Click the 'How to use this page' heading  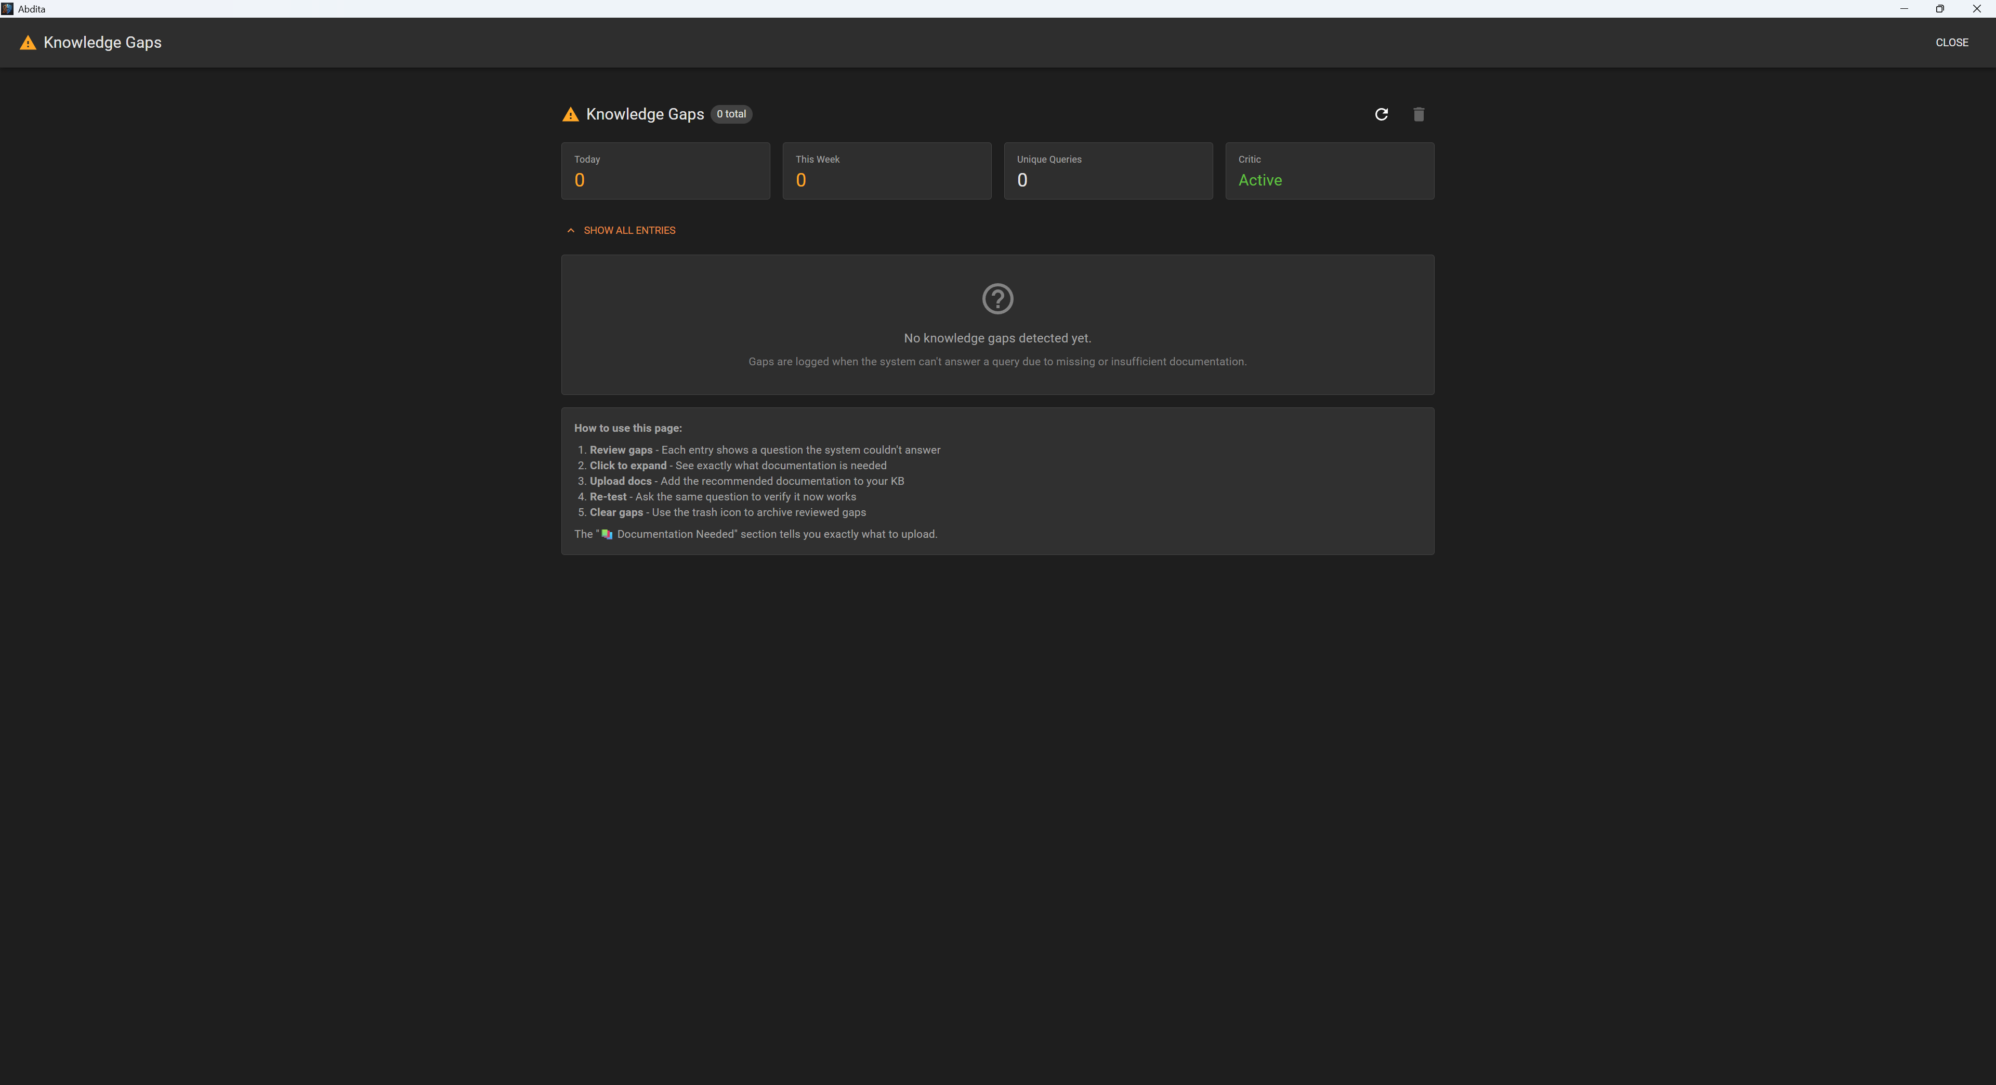pos(627,428)
